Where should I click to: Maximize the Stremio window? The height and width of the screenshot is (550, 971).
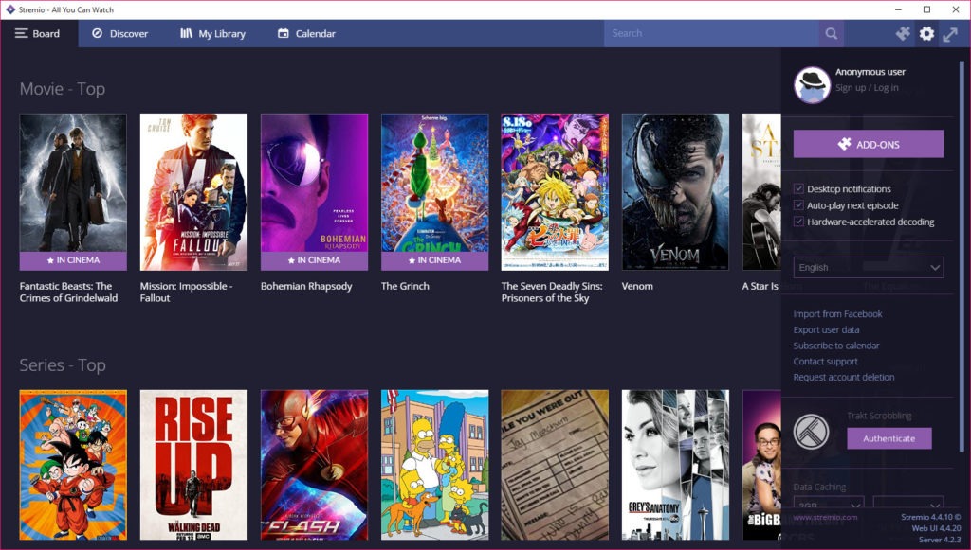(927, 9)
